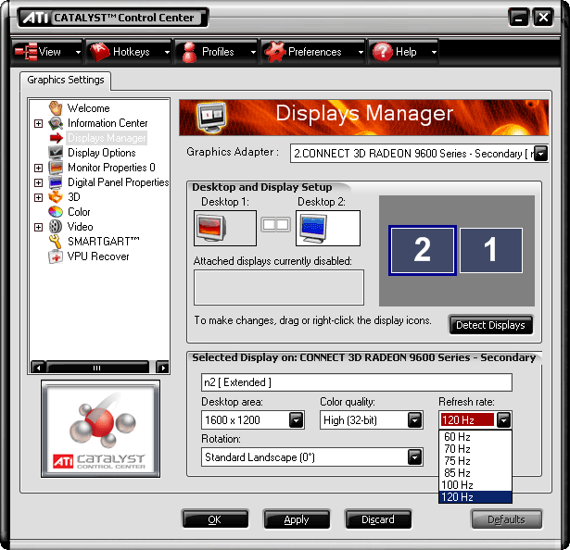Viewport: 570px width, 550px height.
Task: Select VPU Recover in the tree
Action: 98,256
